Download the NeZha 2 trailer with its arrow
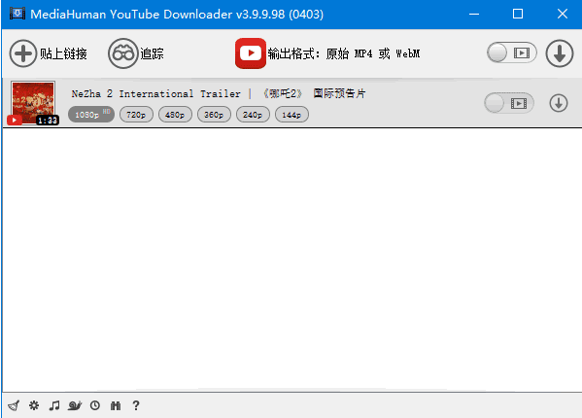The height and width of the screenshot is (418, 582). pos(559,103)
